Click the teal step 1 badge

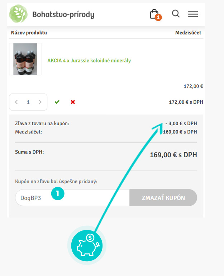(x=58, y=194)
